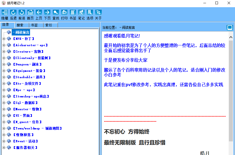Click the 打印 (Print) toolbar icon
235x155 pixels.
pos(64,12)
